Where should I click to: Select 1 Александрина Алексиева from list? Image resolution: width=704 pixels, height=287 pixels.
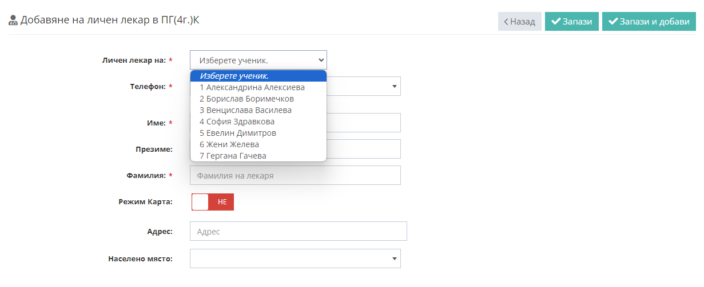pyautogui.click(x=252, y=87)
